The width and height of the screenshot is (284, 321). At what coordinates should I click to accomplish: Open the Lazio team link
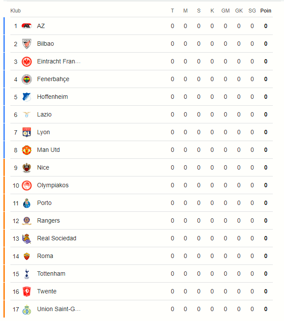pos(44,114)
